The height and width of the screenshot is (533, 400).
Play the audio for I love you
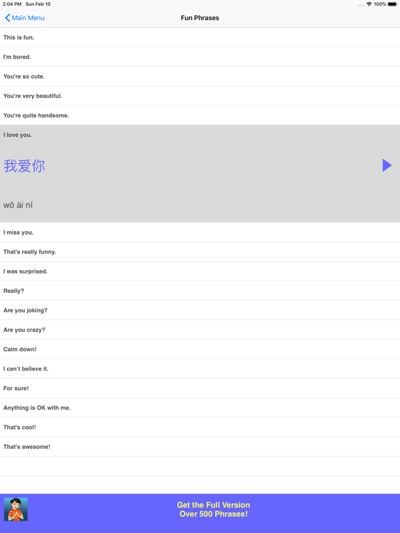[387, 166]
